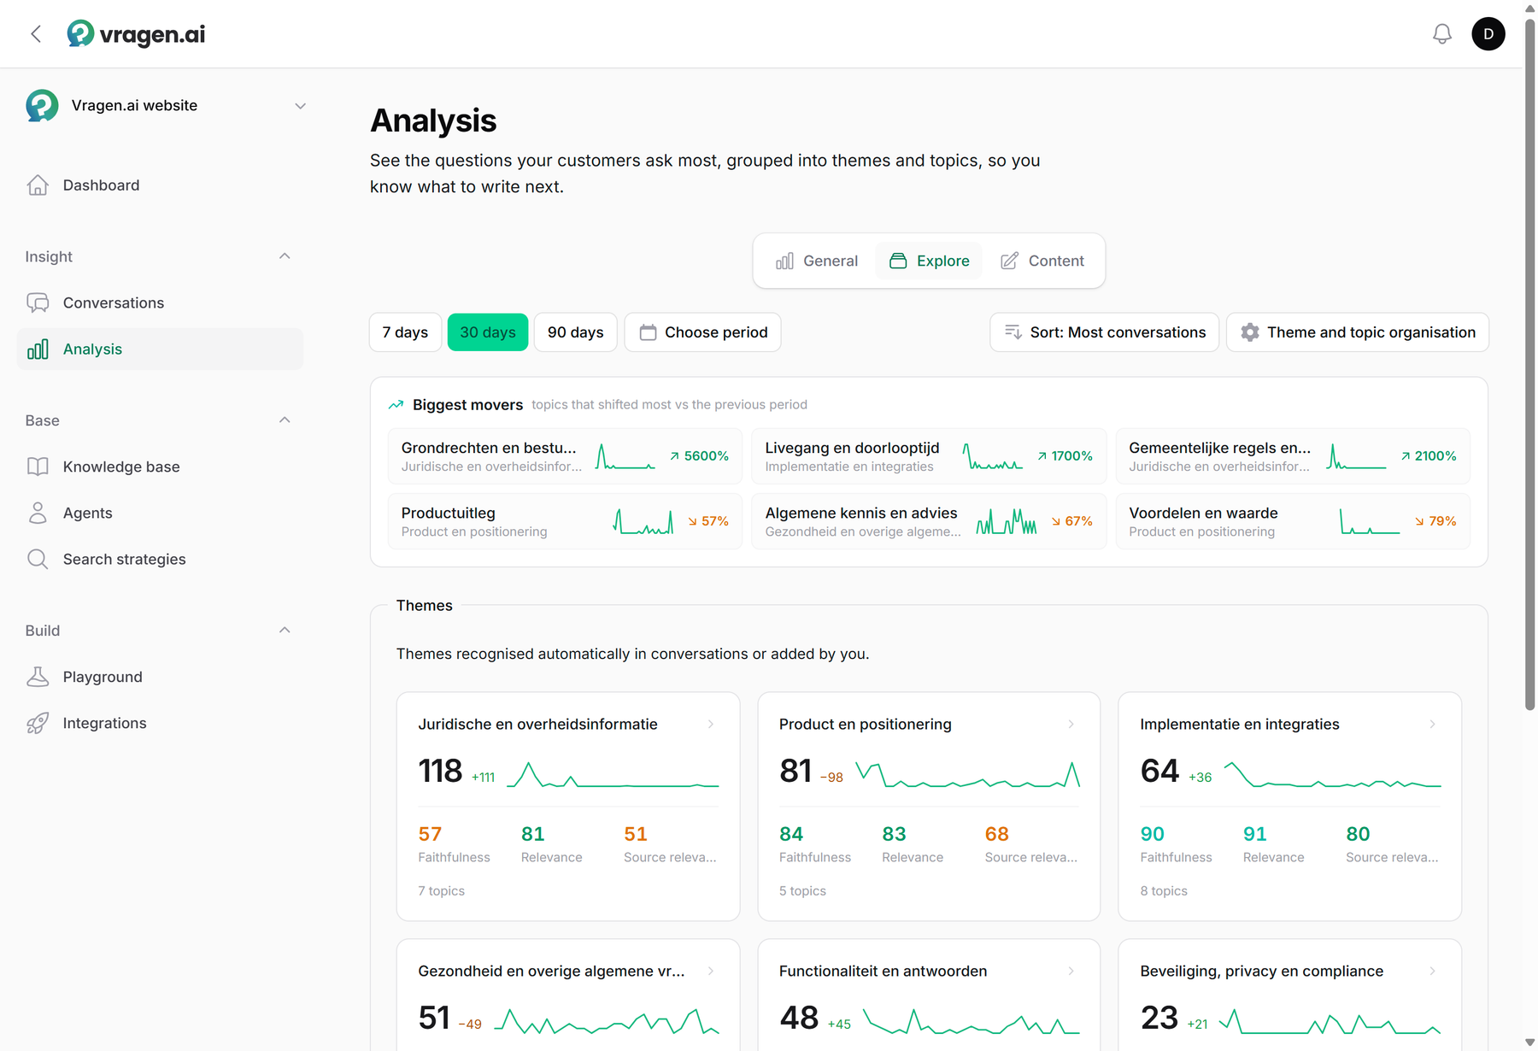Open notifications bell icon
The width and height of the screenshot is (1538, 1051).
(1442, 34)
